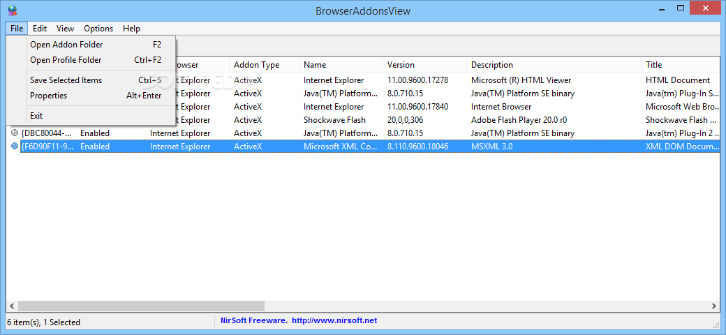The height and width of the screenshot is (335, 726).
Task: Click the horizontal scrollbar left arrow
Action: click(12, 306)
